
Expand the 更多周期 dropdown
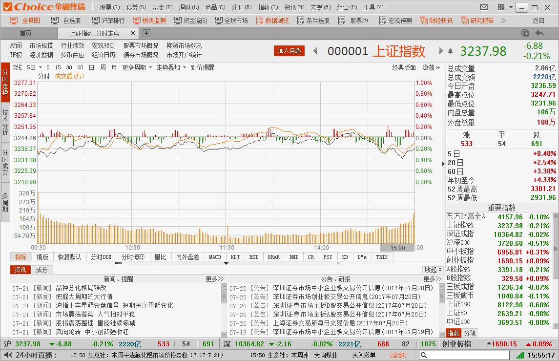137,67
